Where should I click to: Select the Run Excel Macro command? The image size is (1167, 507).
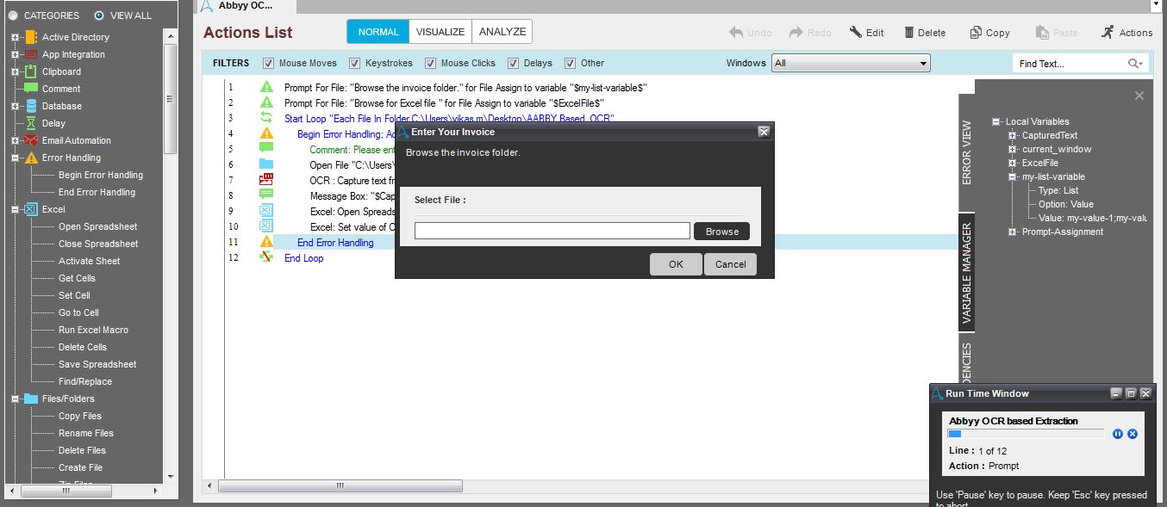(x=93, y=330)
